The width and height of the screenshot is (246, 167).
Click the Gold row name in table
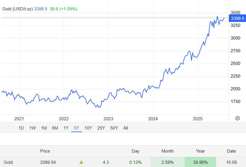(x=8, y=162)
